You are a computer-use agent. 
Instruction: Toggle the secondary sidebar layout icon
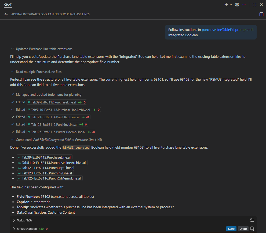pyautogui.click(x=261, y=14)
